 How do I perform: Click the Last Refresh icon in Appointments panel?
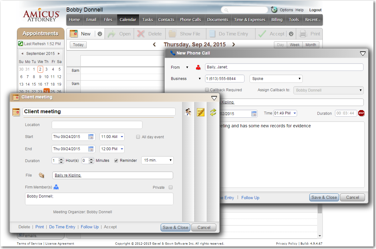point(21,44)
